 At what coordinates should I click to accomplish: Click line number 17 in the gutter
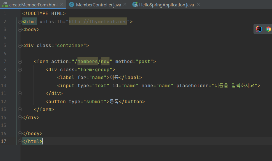(3, 141)
